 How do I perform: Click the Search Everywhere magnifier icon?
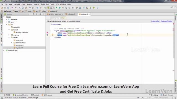coord(172,7)
